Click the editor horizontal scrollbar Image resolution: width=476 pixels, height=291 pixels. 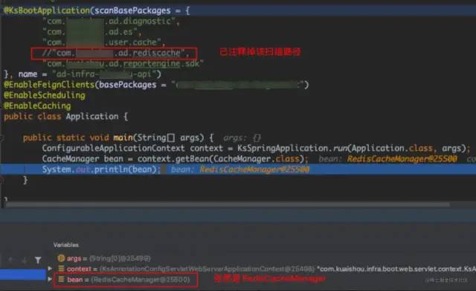228,205
